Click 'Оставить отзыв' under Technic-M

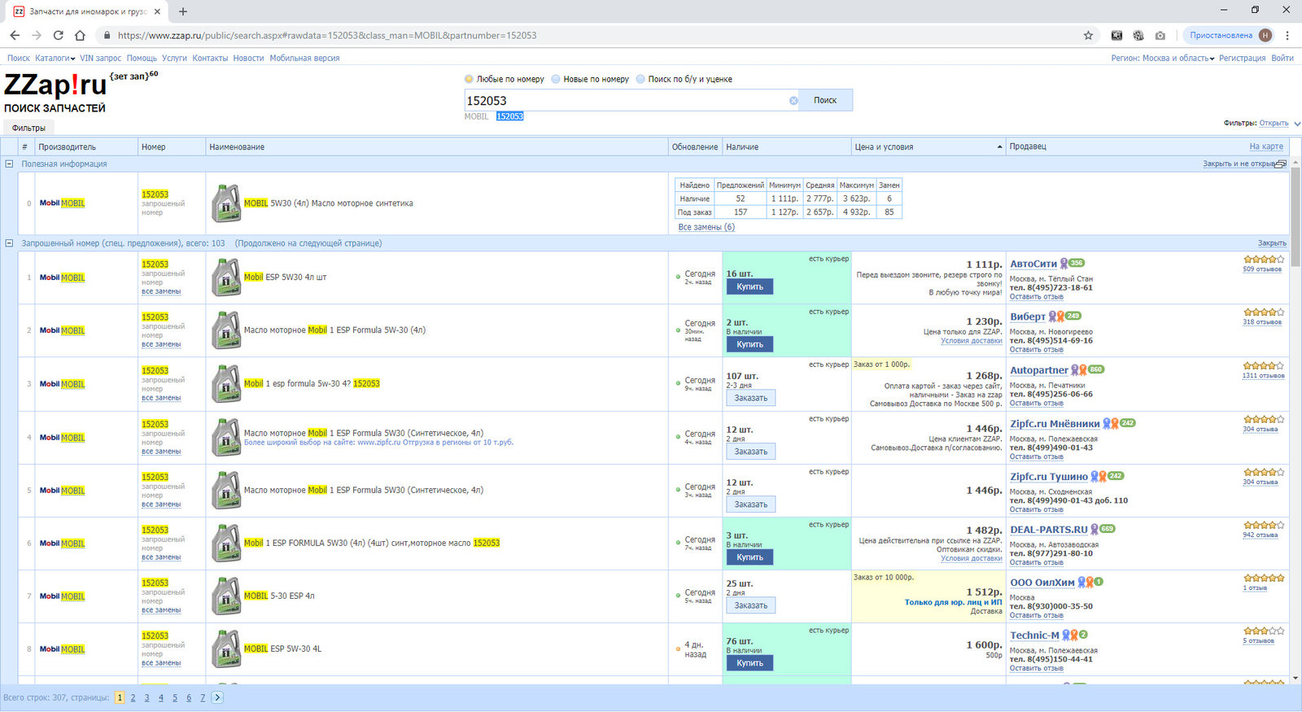click(x=1036, y=668)
